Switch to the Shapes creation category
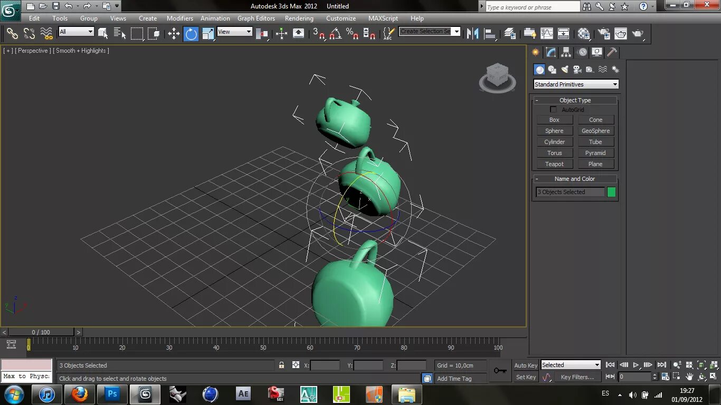This screenshot has height=405, width=721. [x=552, y=69]
